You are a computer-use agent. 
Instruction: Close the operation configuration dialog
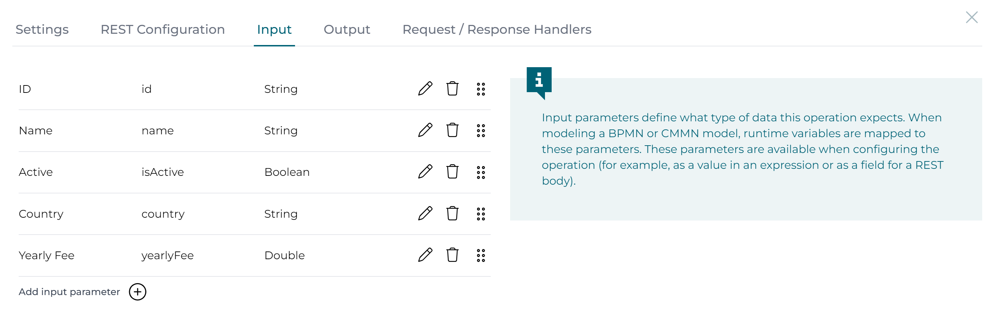(x=971, y=17)
